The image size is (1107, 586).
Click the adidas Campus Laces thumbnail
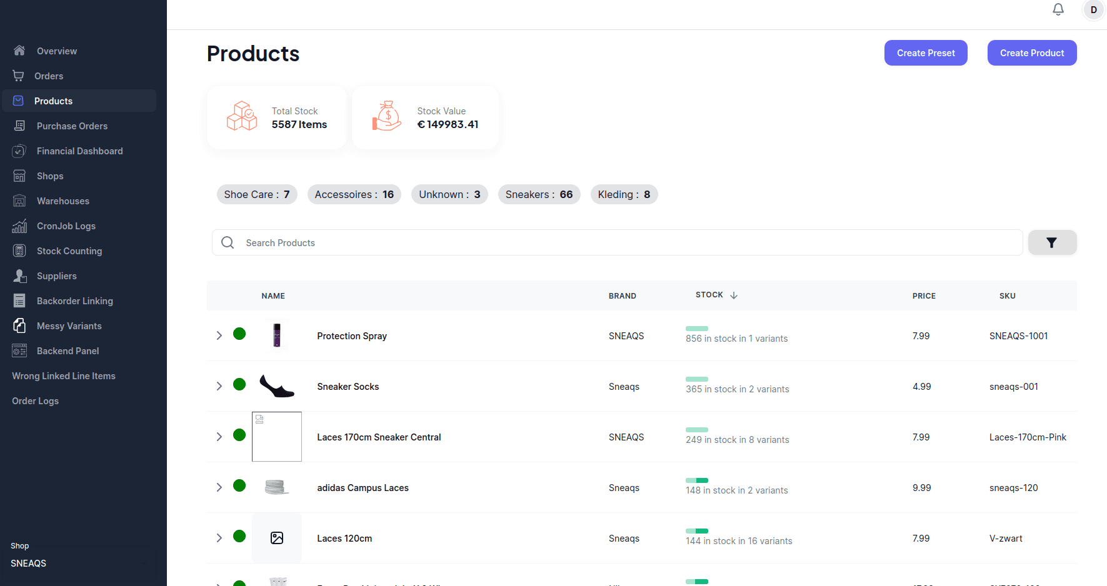(x=277, y=487)
